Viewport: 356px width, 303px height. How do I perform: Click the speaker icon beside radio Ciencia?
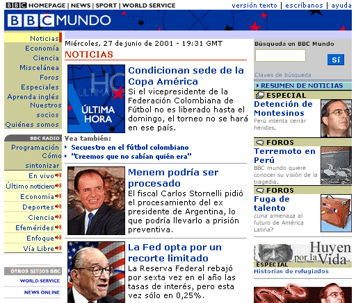(x=58, y=217)
